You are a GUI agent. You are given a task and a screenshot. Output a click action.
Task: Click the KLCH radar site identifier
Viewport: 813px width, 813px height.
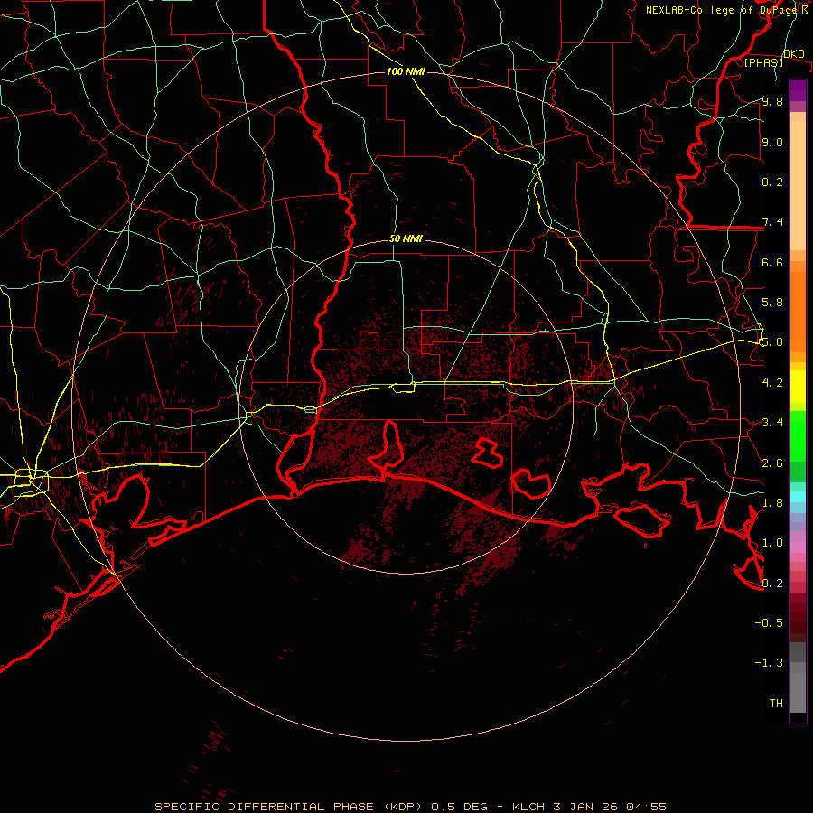(x=528, y=807)
